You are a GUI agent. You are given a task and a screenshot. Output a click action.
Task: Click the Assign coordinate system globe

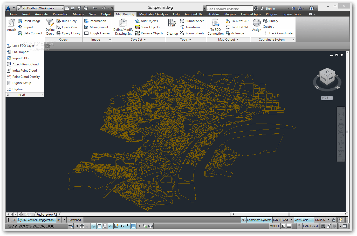pos(257,23)
